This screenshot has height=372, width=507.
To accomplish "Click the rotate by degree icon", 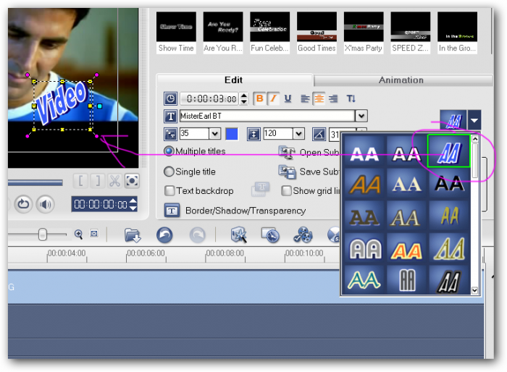I will (x=319, y=134).
